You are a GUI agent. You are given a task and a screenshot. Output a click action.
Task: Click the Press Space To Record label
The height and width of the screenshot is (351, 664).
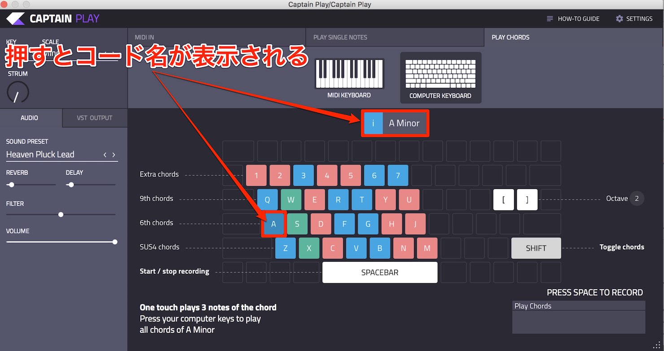(x=595, y=293)
